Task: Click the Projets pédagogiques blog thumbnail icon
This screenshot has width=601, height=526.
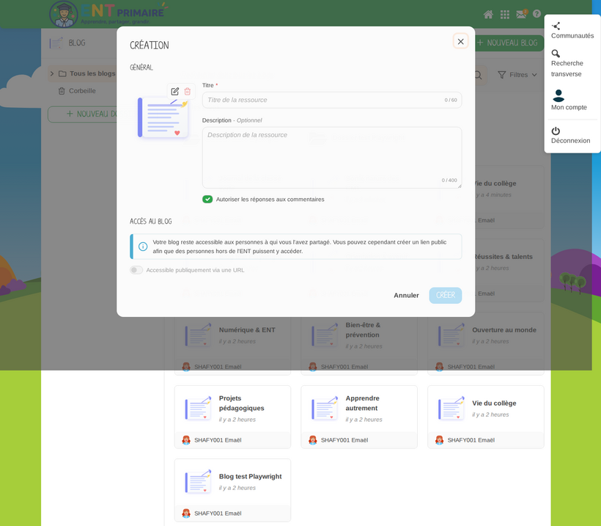Action: point(198,408)
